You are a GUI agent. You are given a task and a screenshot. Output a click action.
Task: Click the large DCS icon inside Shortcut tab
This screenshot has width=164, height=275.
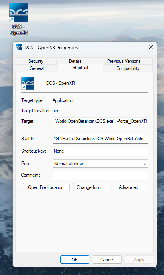pos(28,83)
